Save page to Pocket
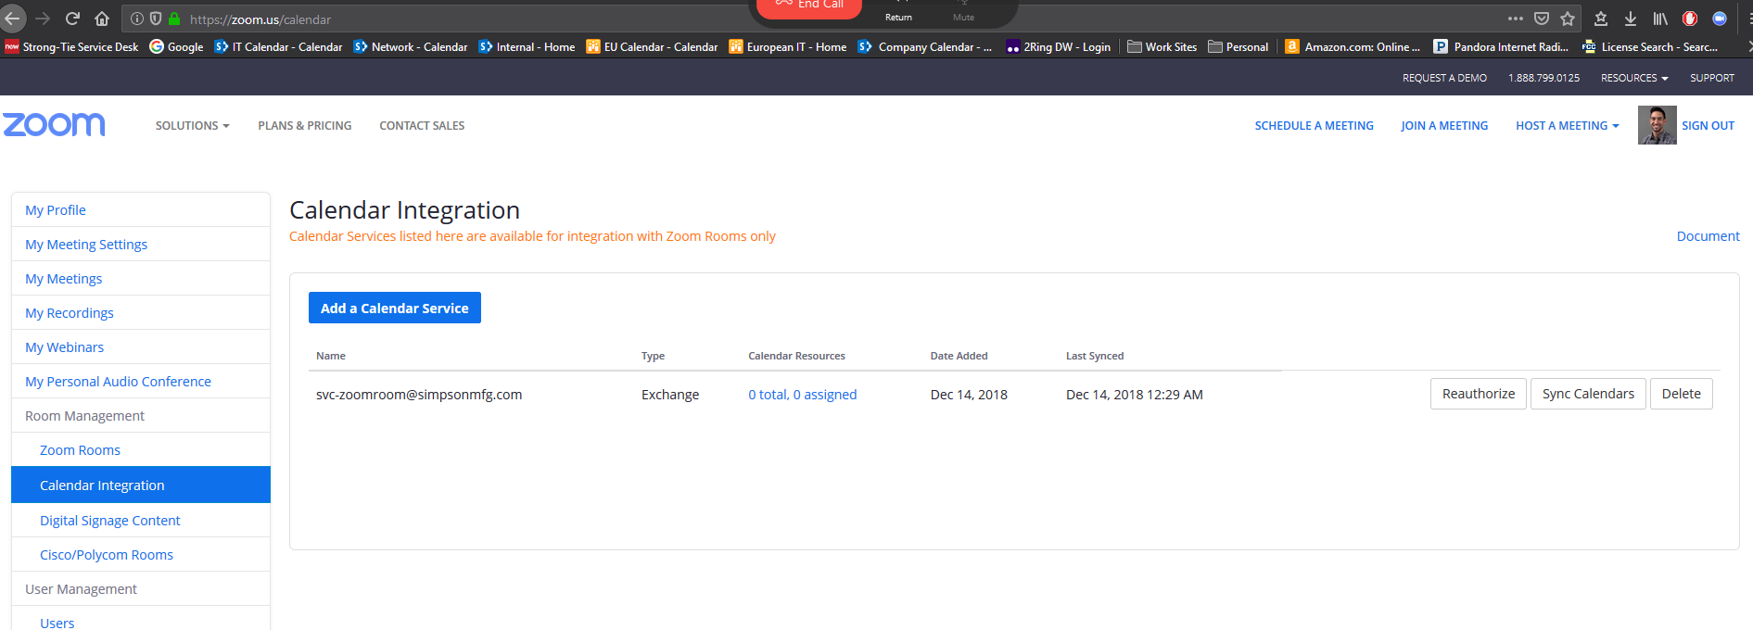Viewport: 1753px width, 630px height. (1542, 19)
